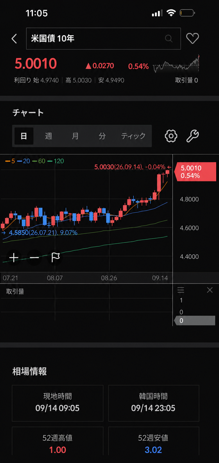Tap the 120-day moving average legend
Screen dimensions: 219x463
(56, 161)
